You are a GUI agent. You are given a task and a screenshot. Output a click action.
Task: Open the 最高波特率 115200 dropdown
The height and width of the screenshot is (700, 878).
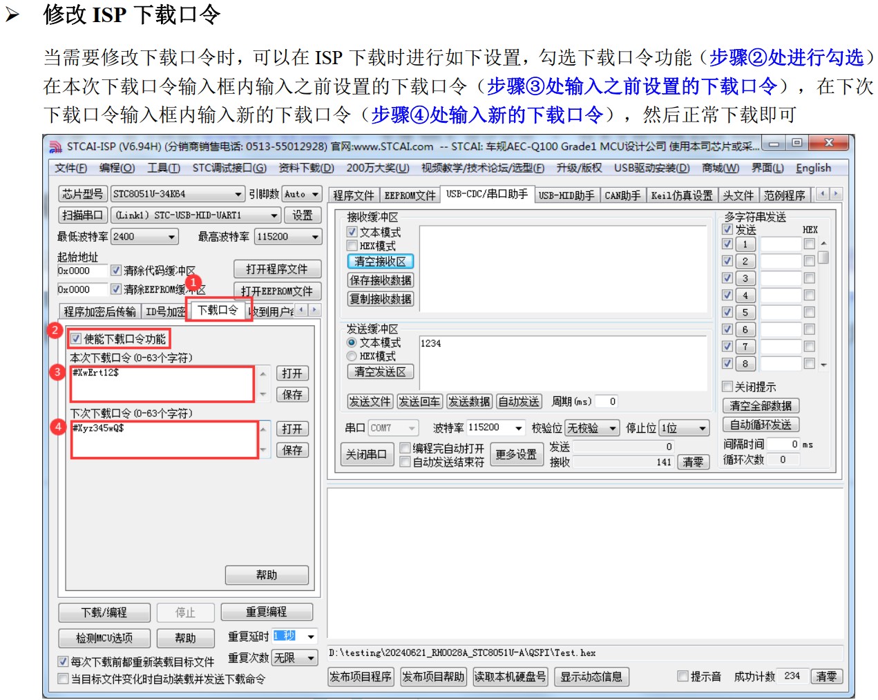coord(288,237)
